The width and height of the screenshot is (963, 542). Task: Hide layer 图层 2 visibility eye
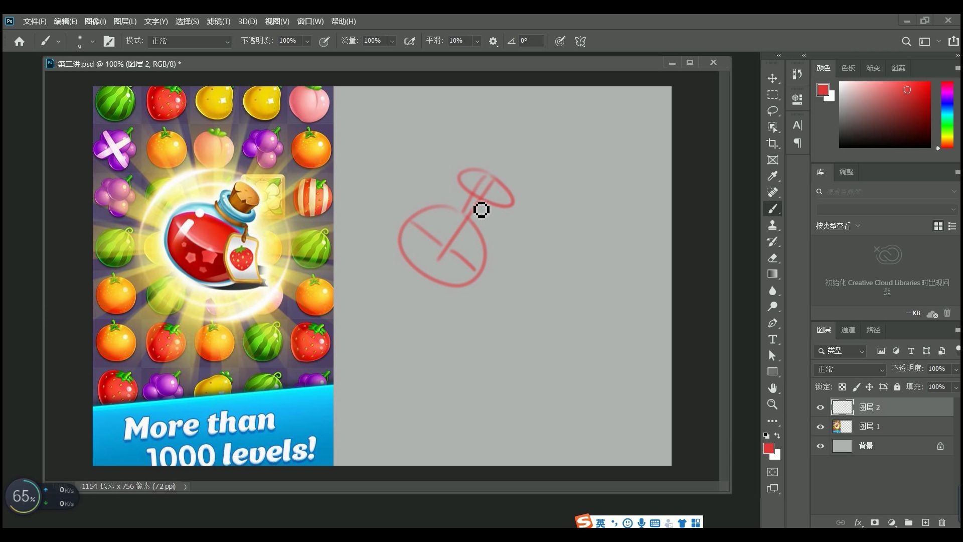pos(821,408)
